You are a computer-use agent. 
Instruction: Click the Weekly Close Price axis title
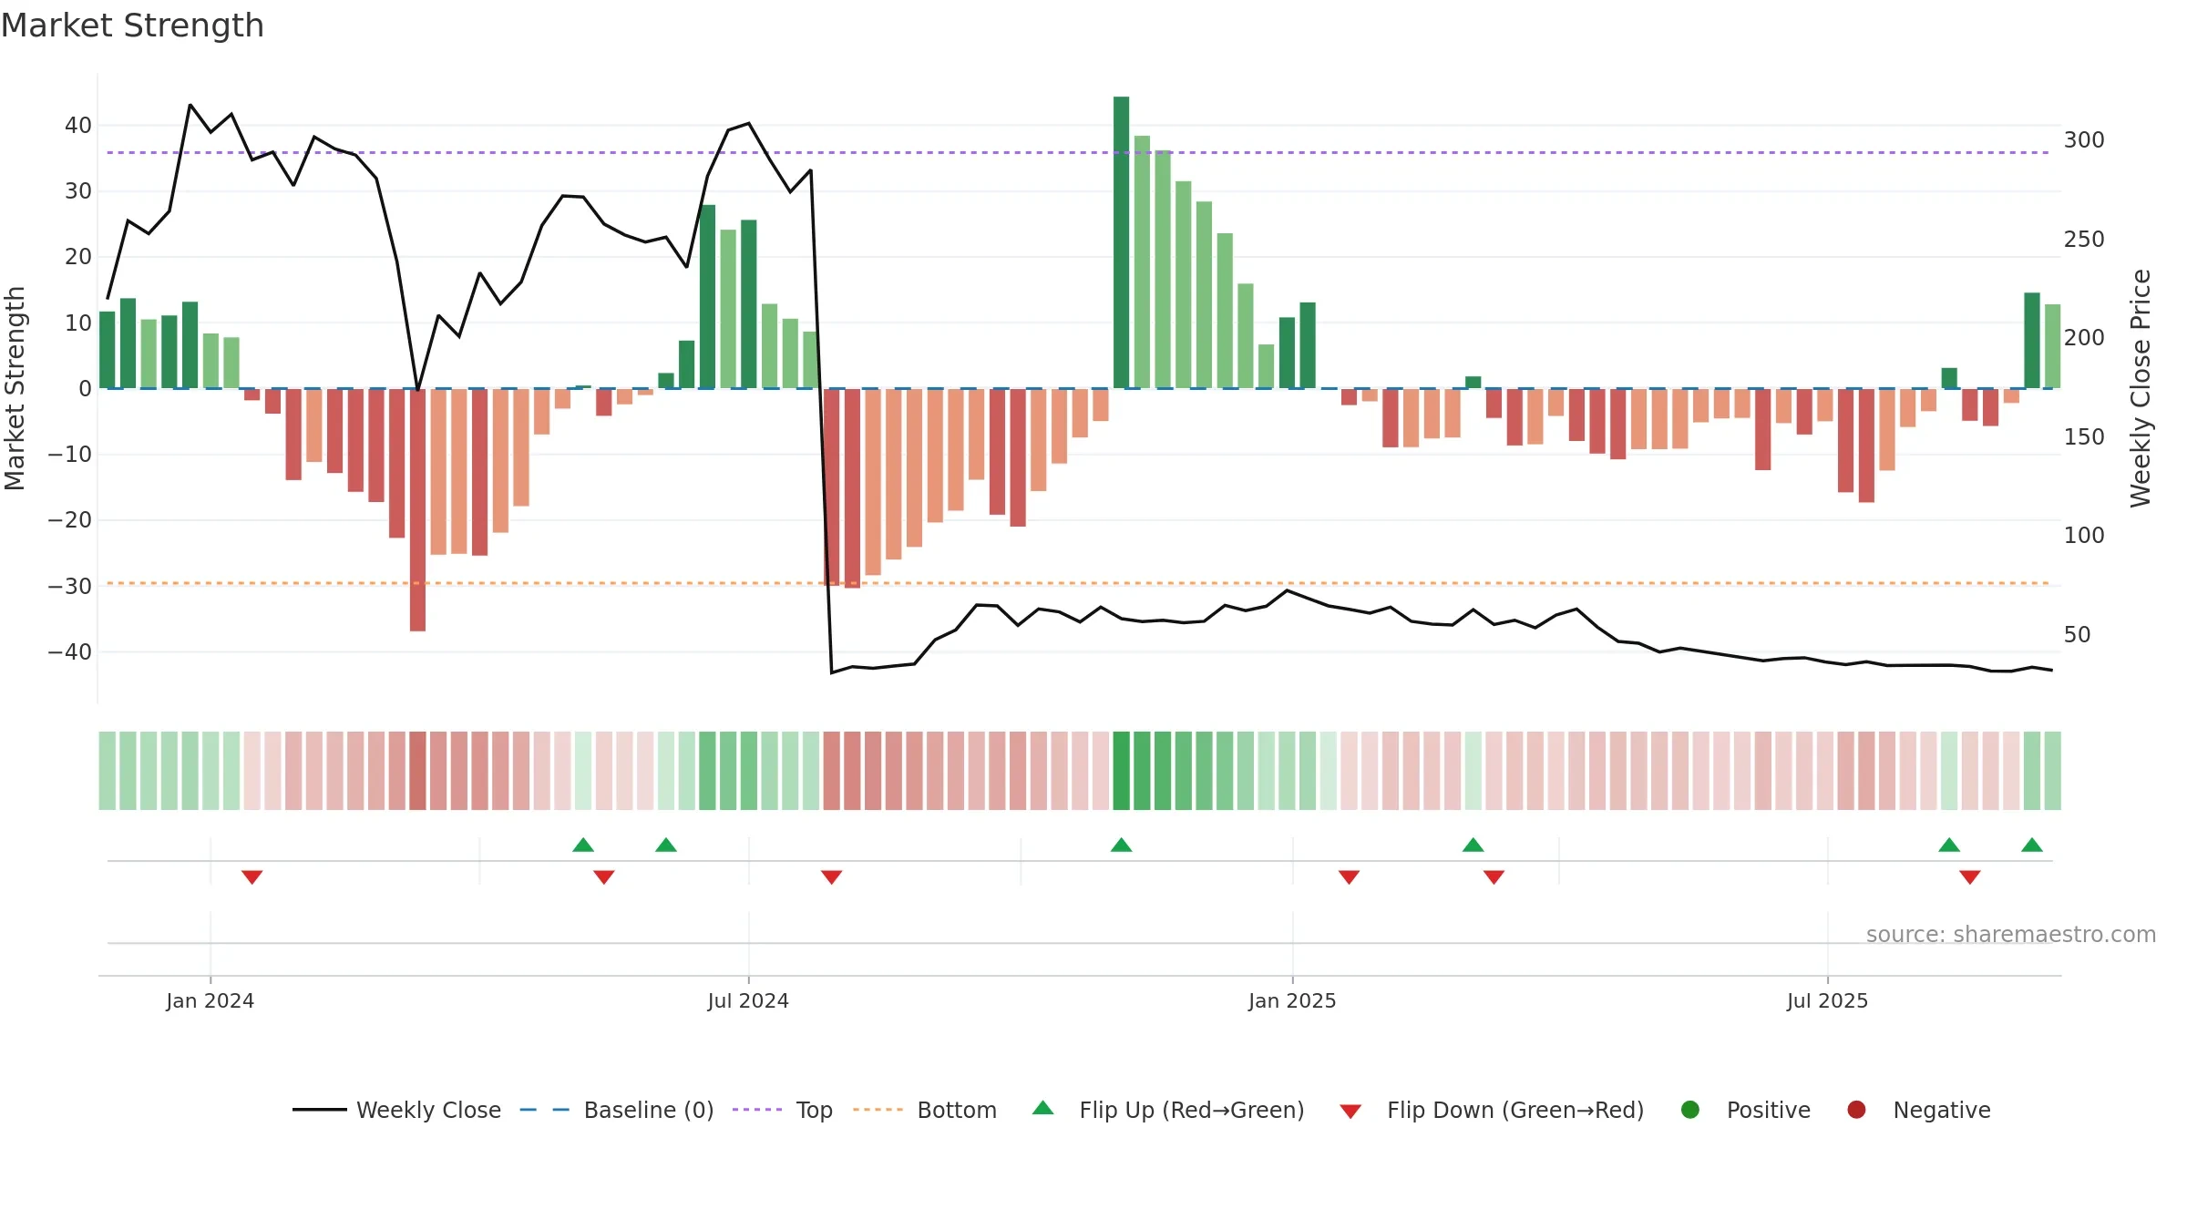[2141, 388]
